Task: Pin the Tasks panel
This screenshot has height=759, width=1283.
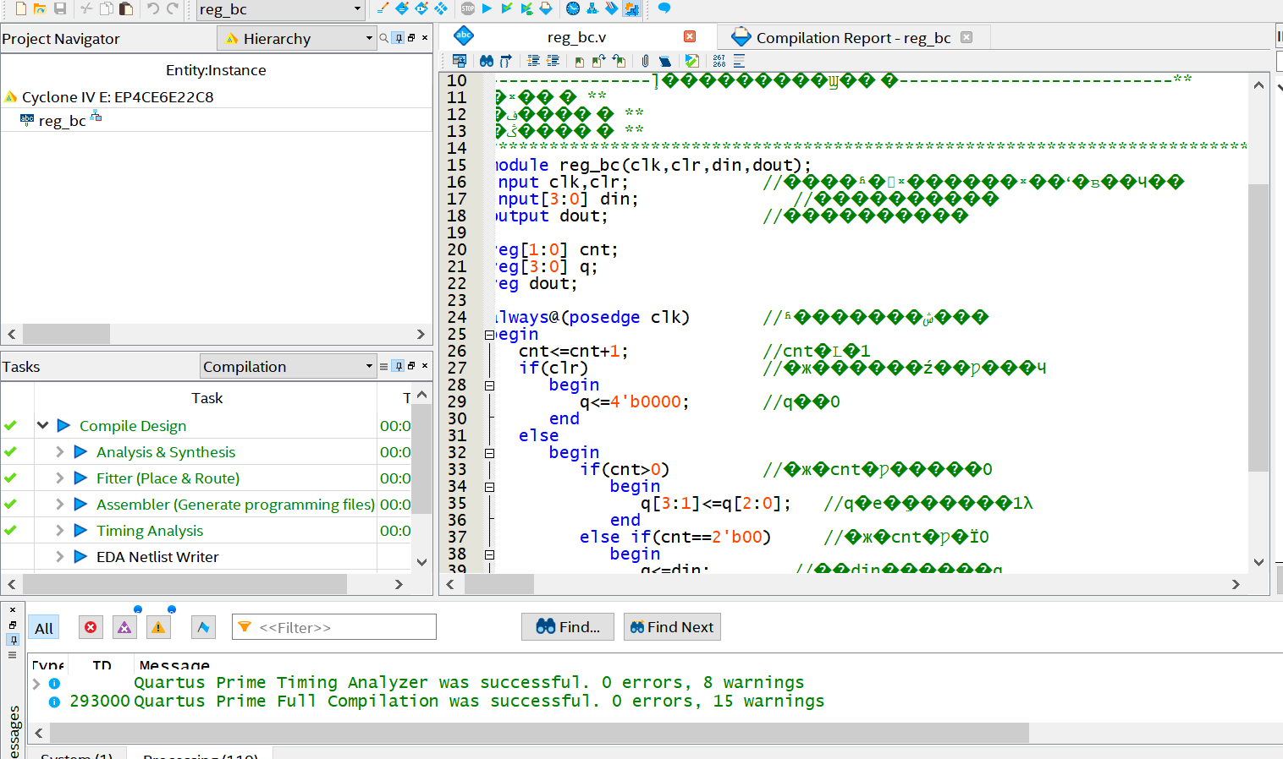Action: point(398,366)
